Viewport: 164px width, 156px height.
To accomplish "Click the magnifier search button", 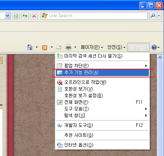I will point(153,16).
